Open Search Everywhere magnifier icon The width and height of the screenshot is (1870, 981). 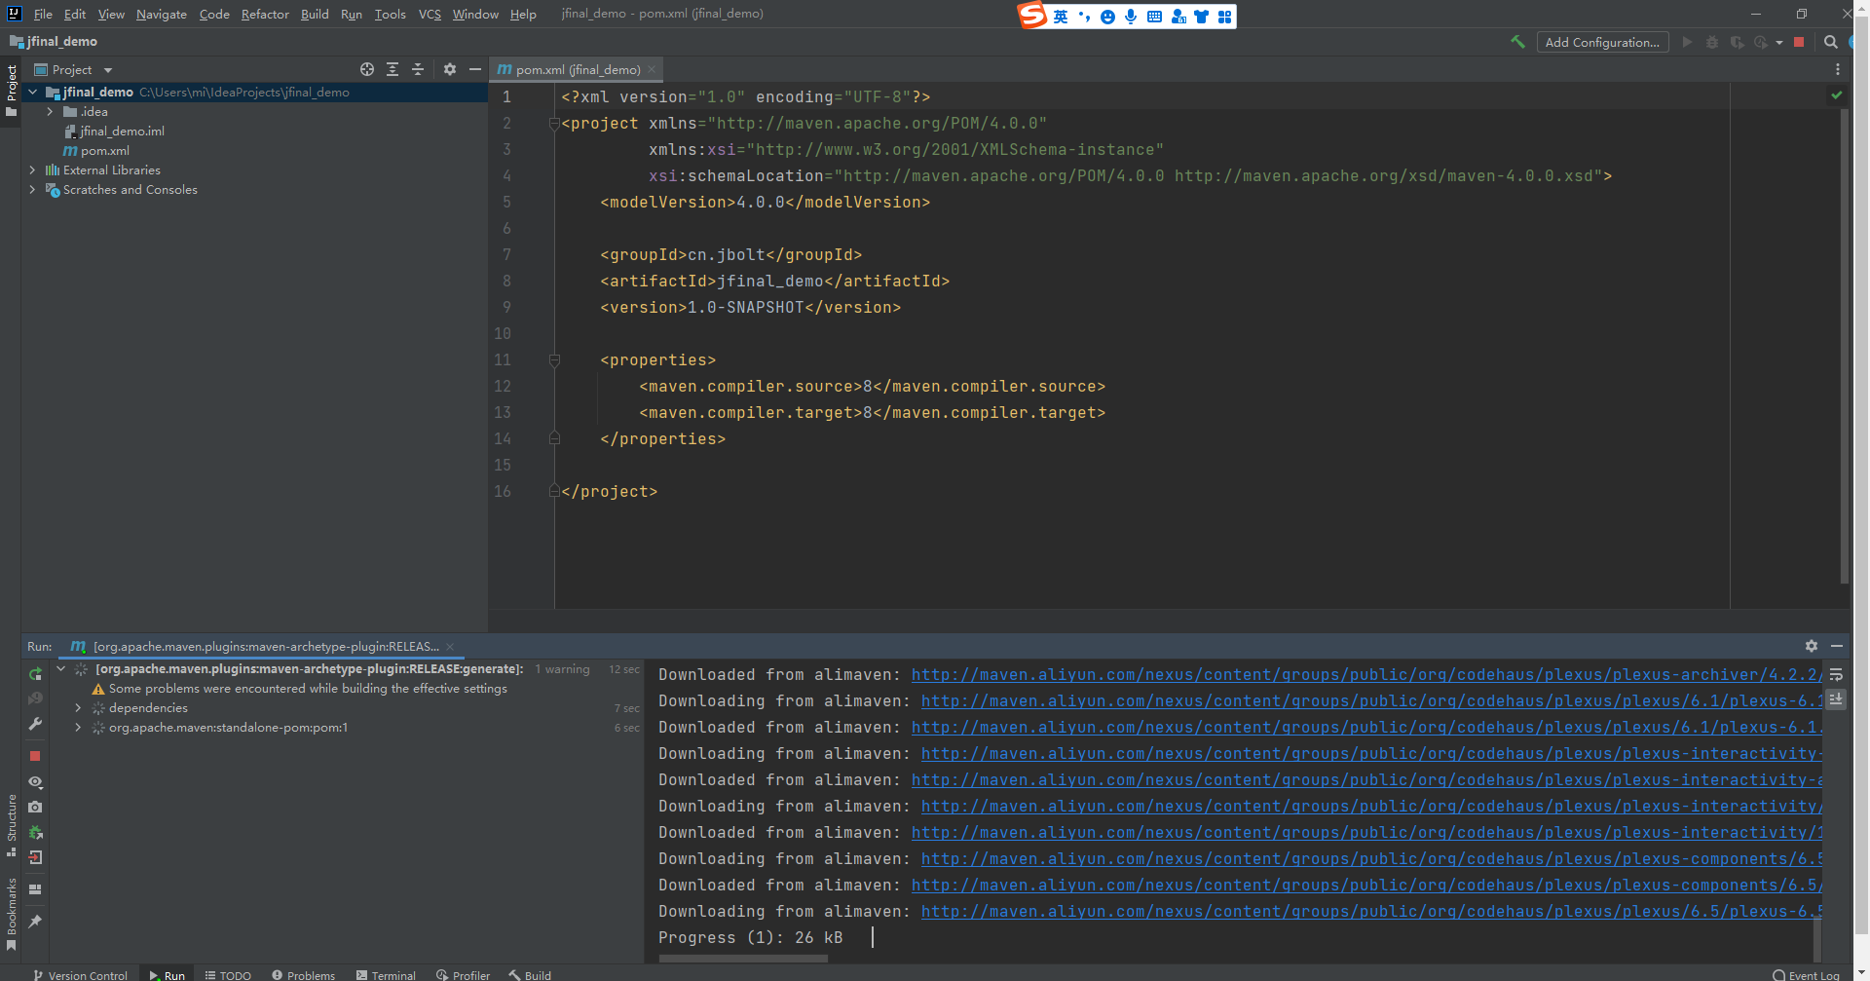coord(1830,42)
